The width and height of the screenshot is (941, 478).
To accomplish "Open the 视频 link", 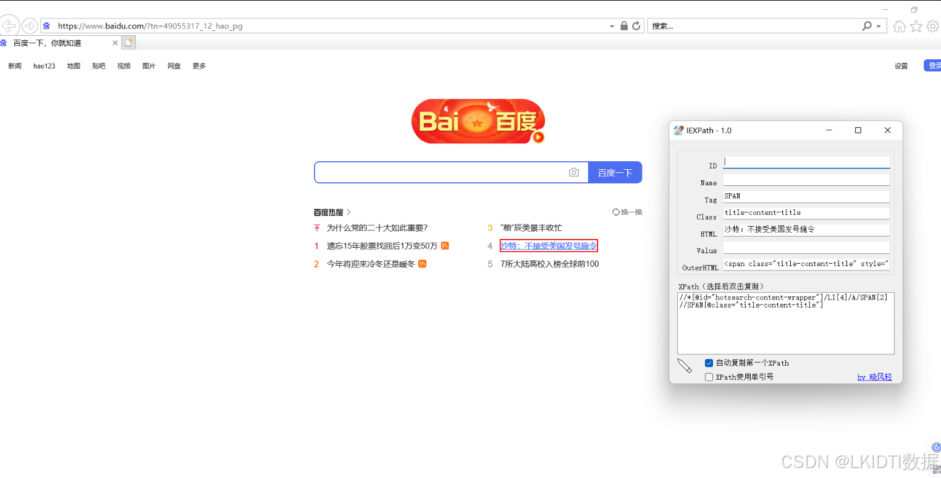I will pos(124,66).
